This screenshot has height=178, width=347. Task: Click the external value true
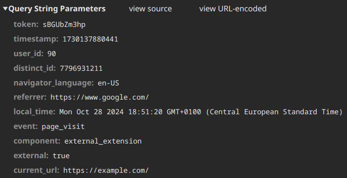click(61, 156)
